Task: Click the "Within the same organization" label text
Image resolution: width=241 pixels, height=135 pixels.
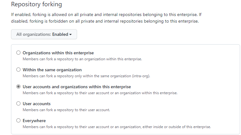Action: [x=52, y=70]
